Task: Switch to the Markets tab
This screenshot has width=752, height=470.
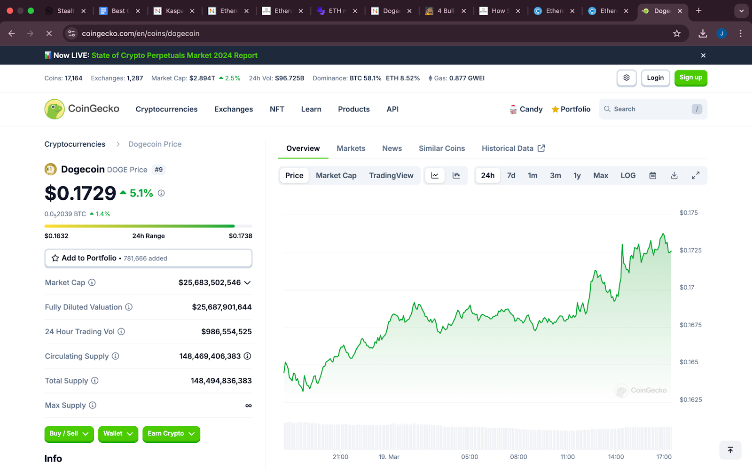Action: click(351, 149)
